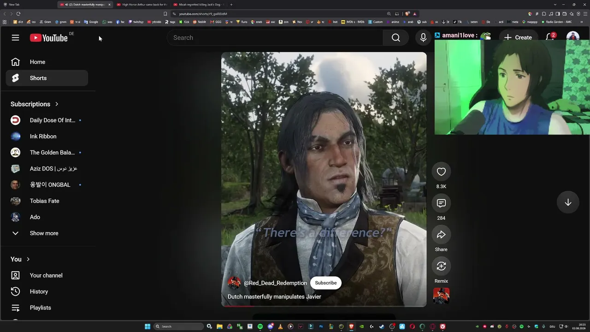The image size is (590, 332).
Task: Expand 'Show more' subscriptions
Action: 47,233
